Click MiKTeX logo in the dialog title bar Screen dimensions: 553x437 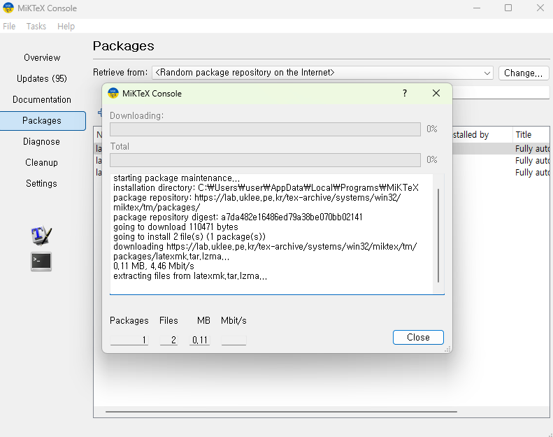[x=113, y=93]
